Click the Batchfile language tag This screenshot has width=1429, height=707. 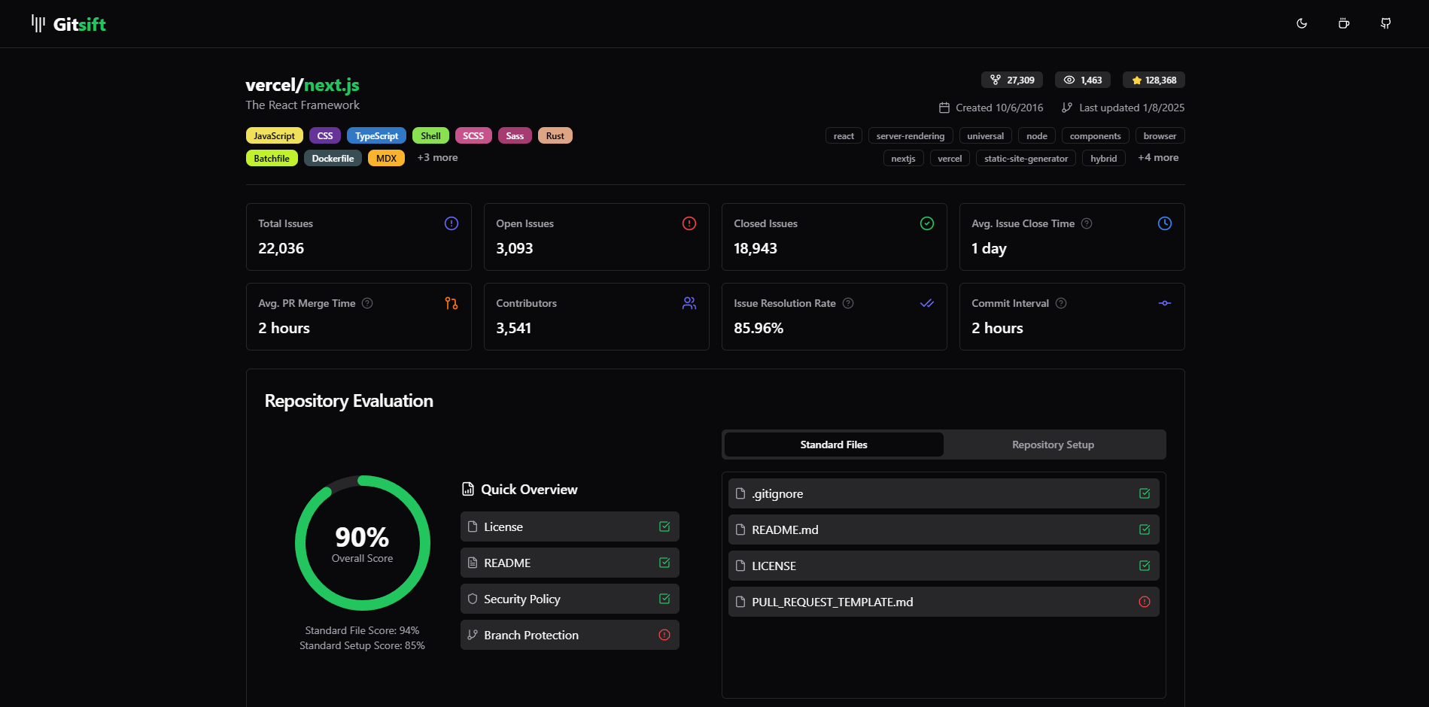[x=272, y=158]
